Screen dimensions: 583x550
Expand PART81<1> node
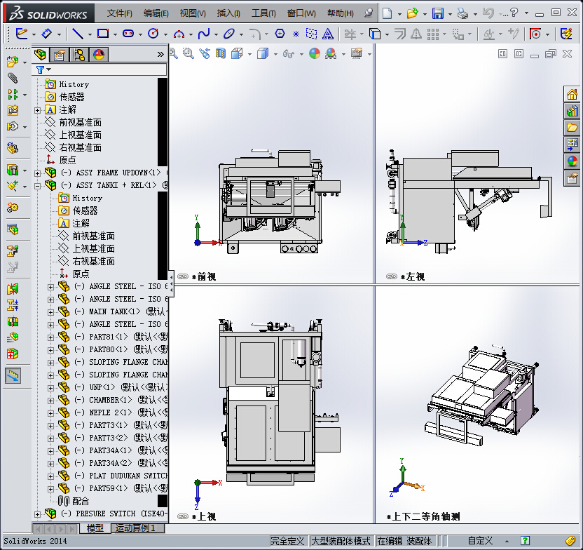[x=50, y=337]
